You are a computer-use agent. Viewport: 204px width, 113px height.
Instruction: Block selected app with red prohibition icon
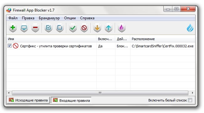pos(84,28)
